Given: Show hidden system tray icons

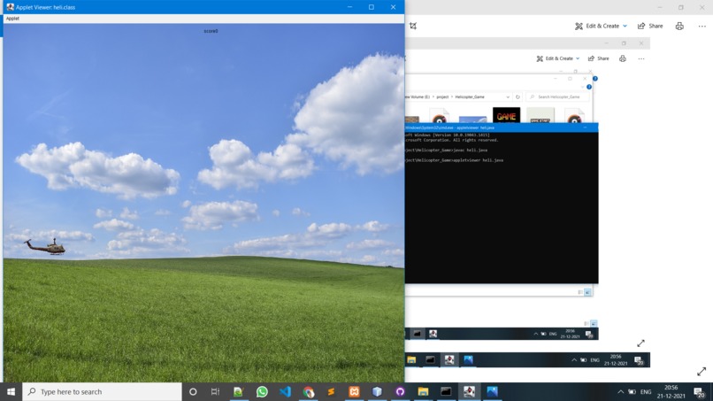Looking at the screenshot, I should (620, 391).
